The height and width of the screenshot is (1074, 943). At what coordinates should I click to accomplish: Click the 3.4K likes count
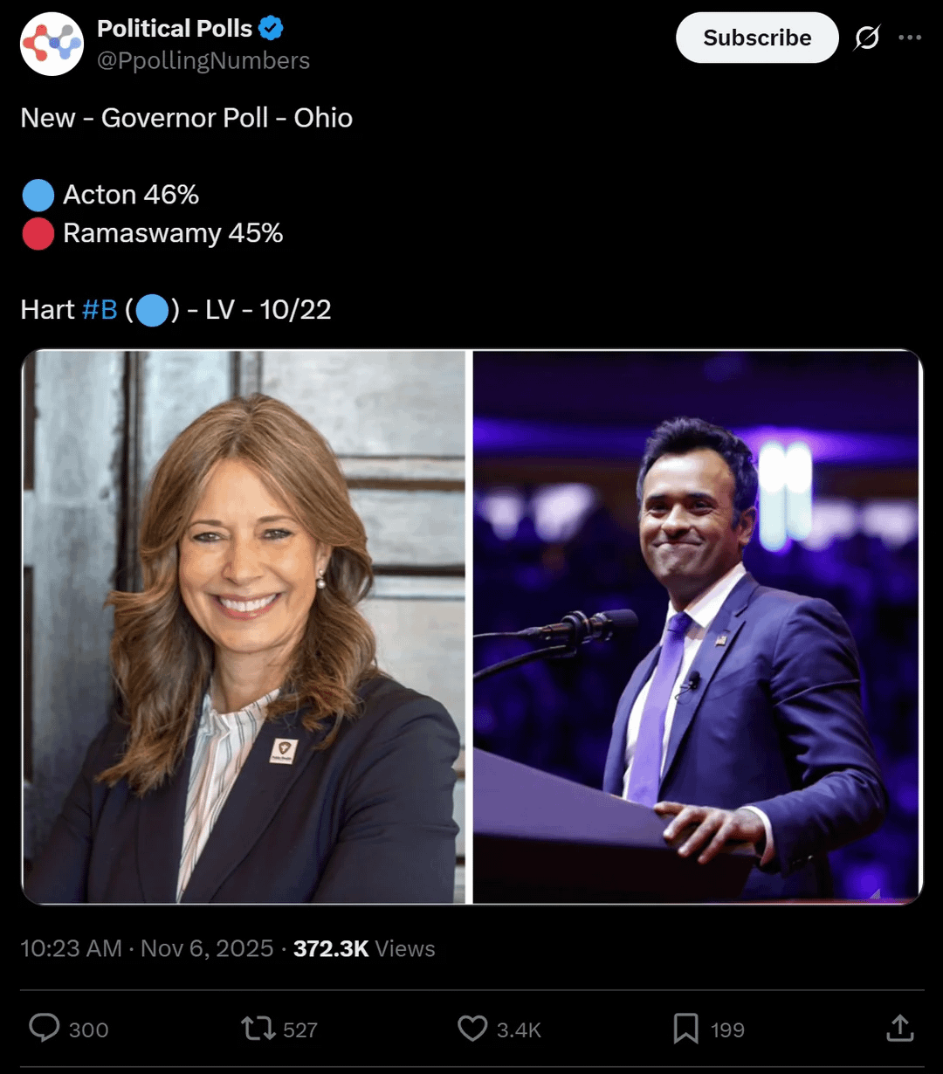(520, 1030)
